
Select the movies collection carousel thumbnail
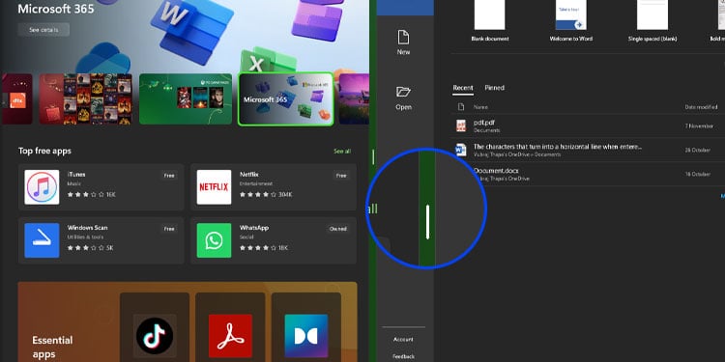[85, 98]
